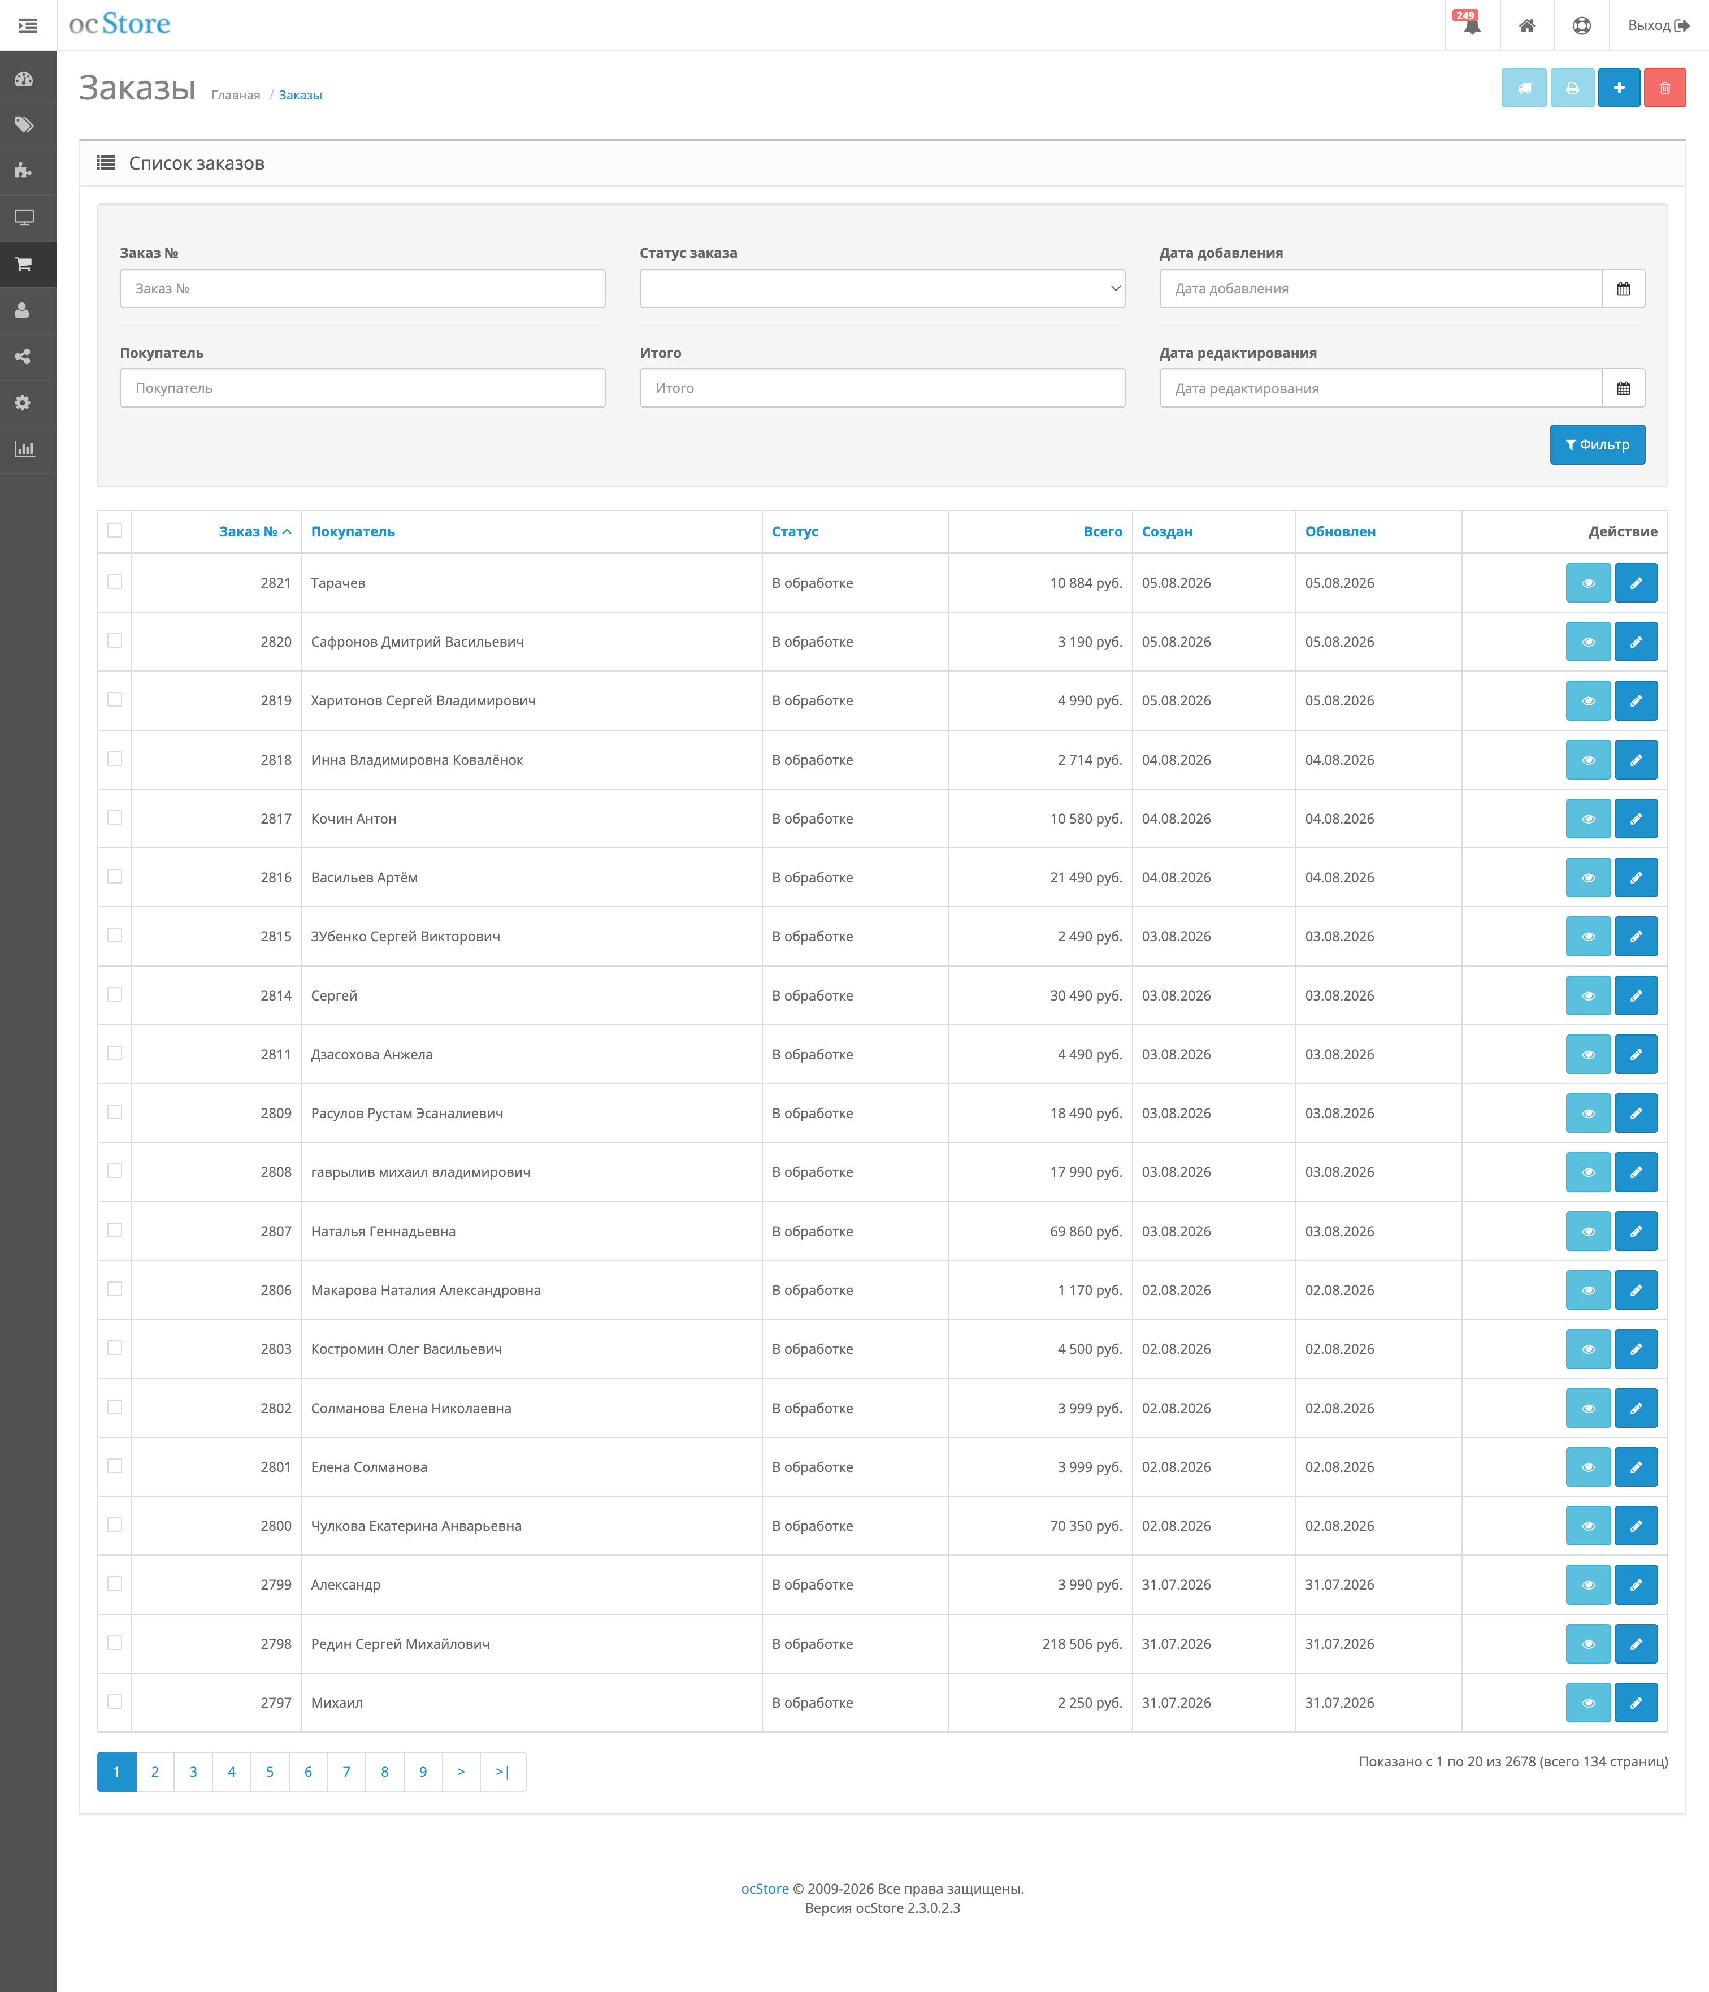The image size is (1709, 1992).
Task: Log out using the Выход link
Action: point(1658,25)
